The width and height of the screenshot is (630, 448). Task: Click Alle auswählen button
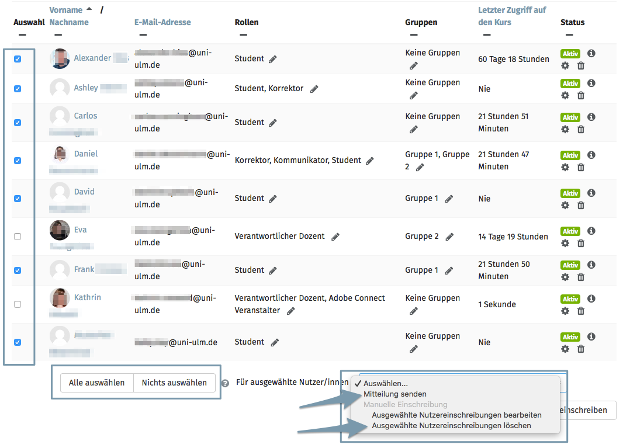point(96,383)
